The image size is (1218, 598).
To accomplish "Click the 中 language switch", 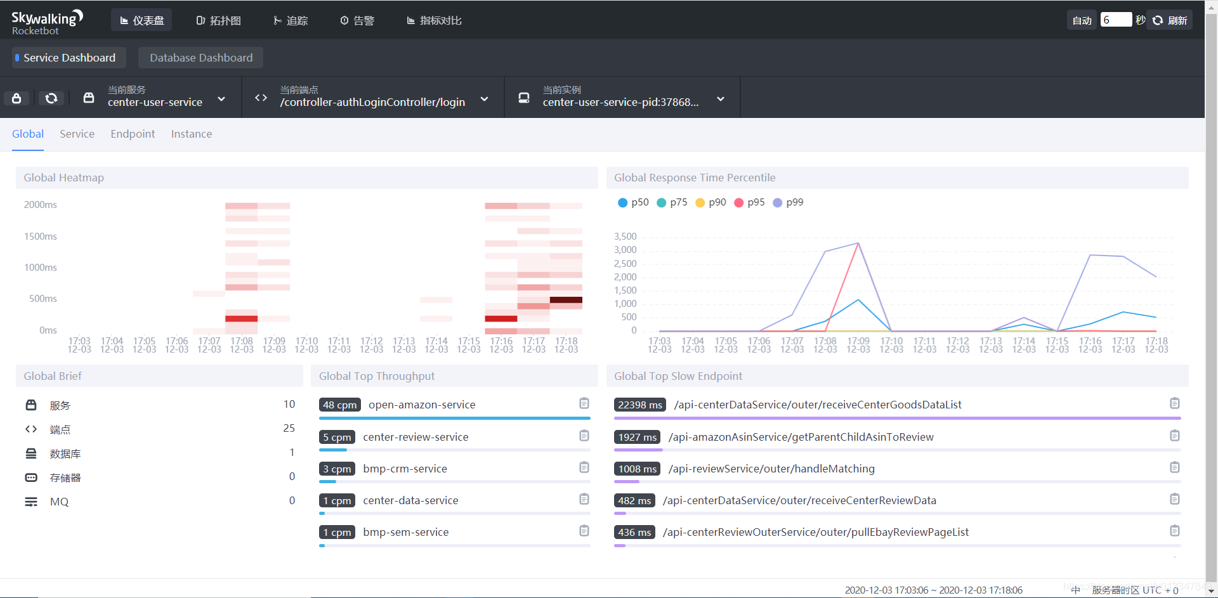I will coord(1075,590).
